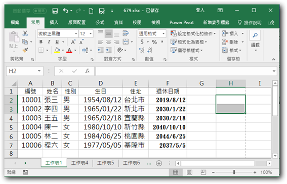Click the Decrease Decimal icon
Screen dimensions: 287x184
pyautogui.click(x=150, y=50)
